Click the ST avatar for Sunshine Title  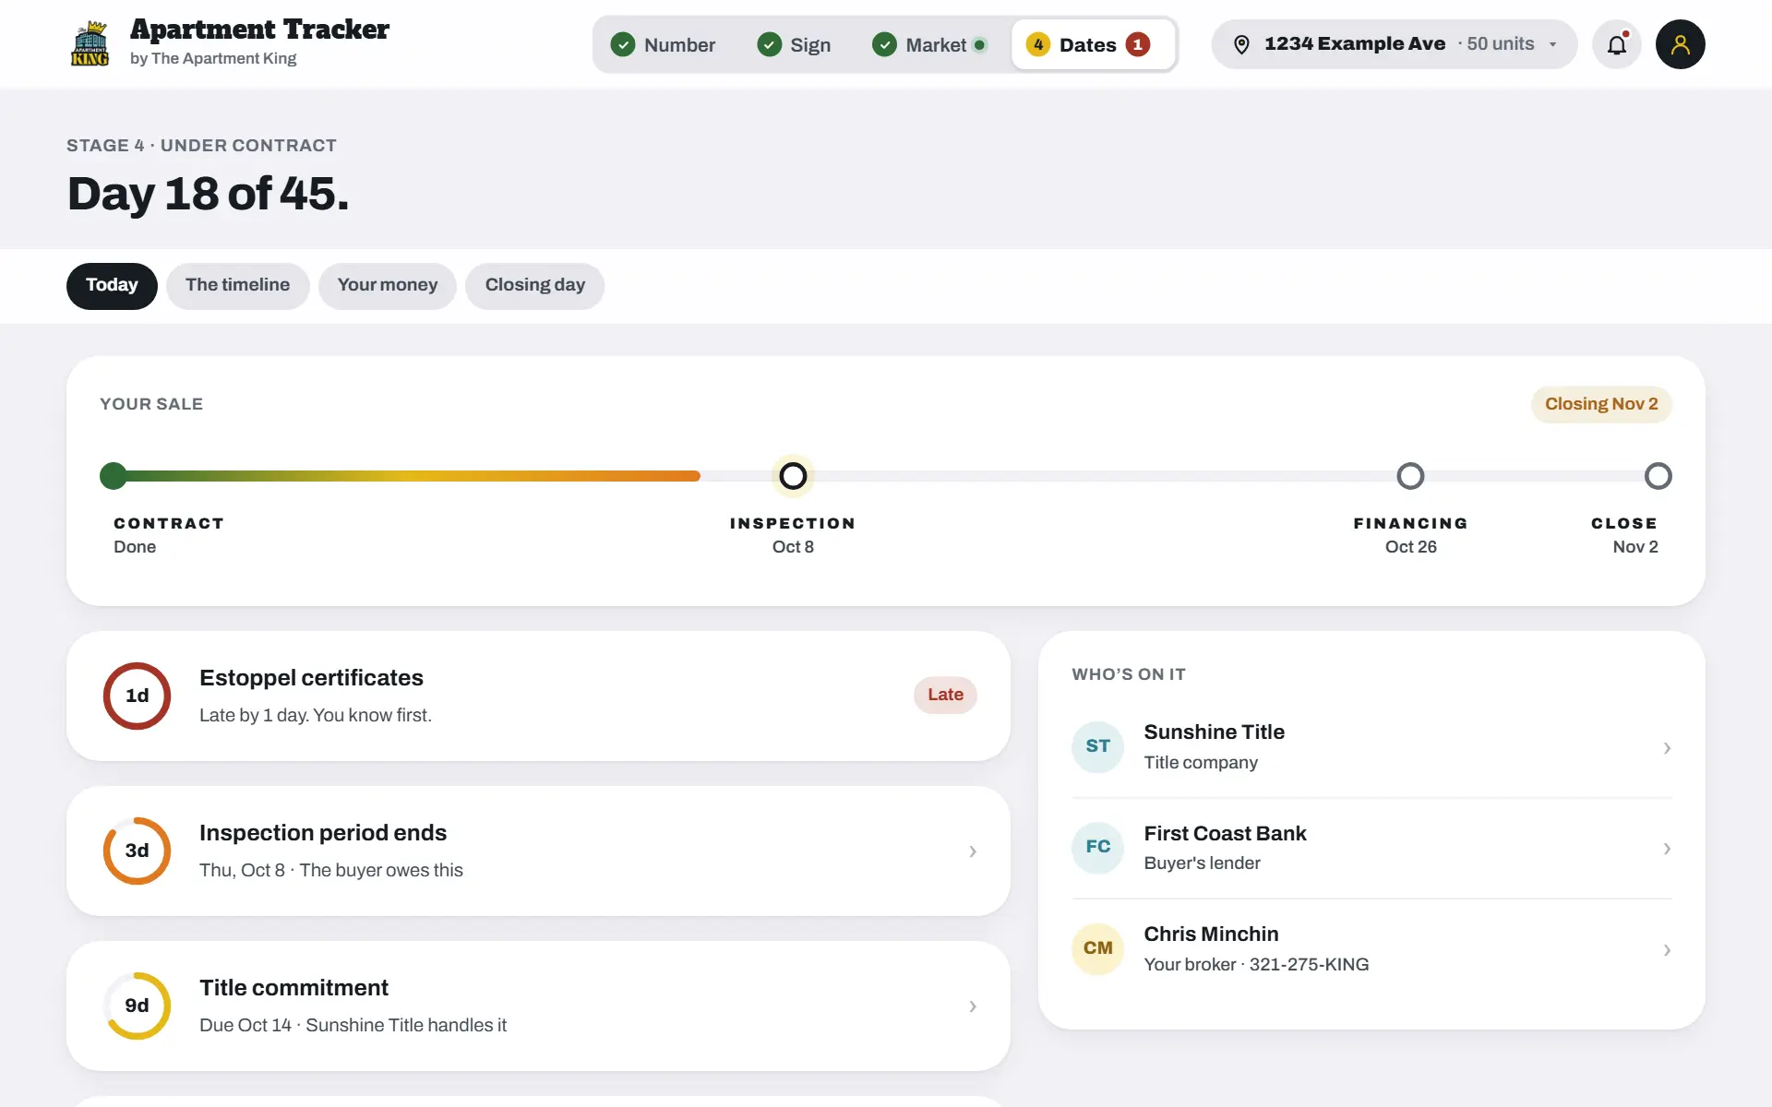[x=1097, y=746]
